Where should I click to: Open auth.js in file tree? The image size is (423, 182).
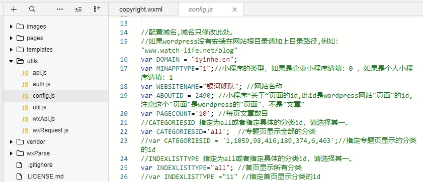[41, 84]
